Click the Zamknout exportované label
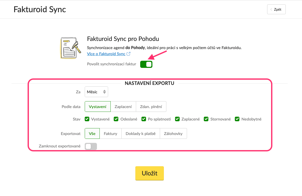 pyautogui.click(x=60, y=146)
